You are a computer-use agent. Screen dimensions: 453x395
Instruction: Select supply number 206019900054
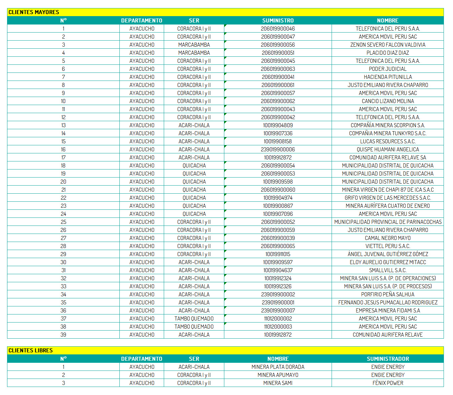point(278,165)
